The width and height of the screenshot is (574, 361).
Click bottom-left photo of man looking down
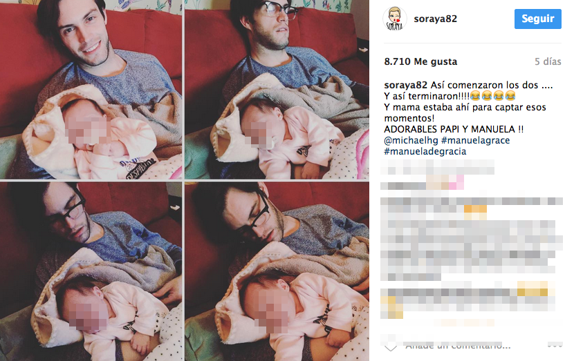[x=91, y=271]
